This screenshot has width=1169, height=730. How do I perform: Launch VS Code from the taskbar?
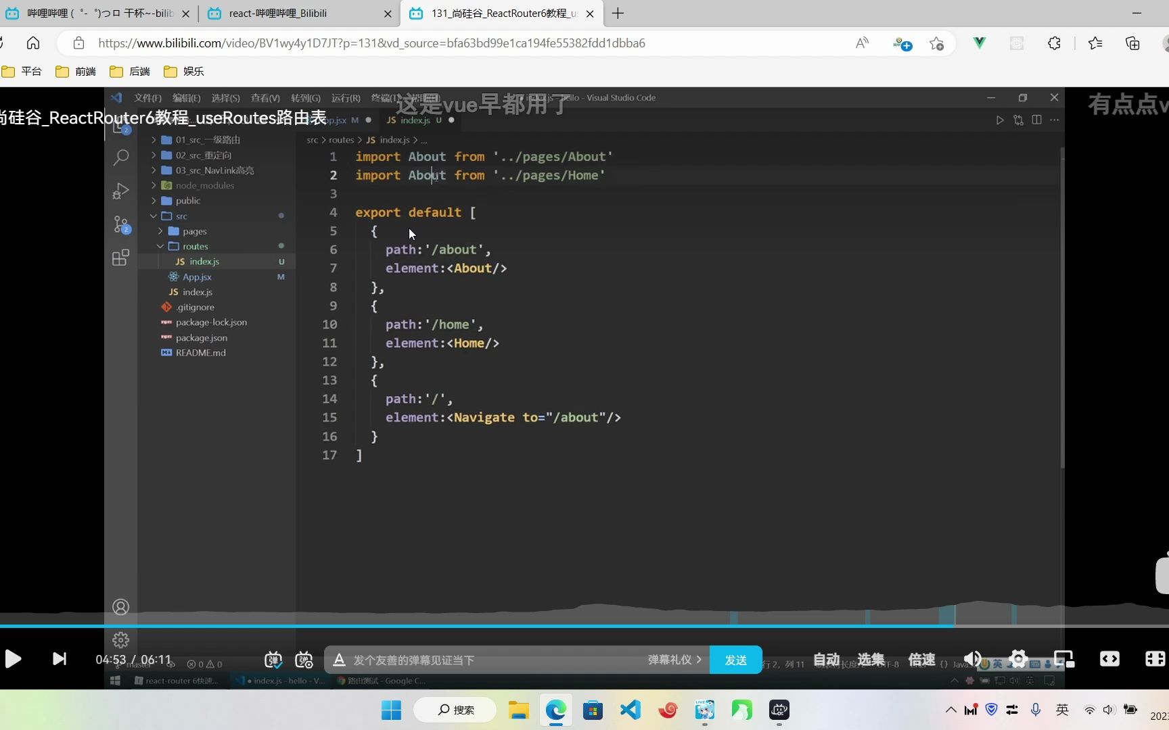click(x=629, y=710)
